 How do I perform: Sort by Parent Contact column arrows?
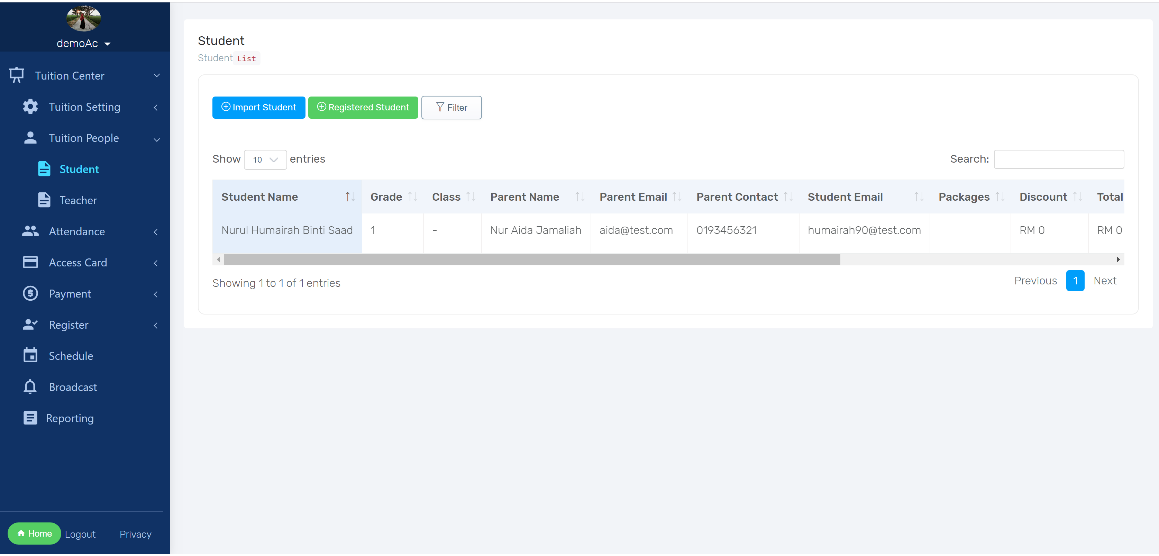click(788, 197)
